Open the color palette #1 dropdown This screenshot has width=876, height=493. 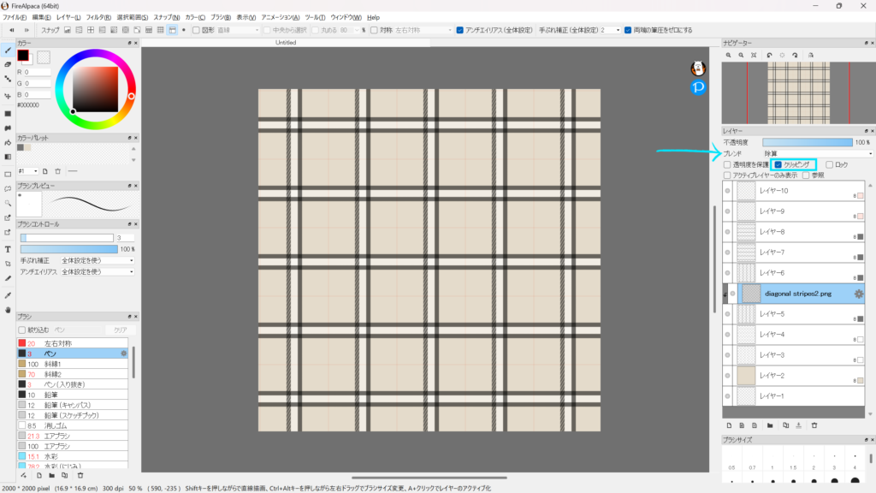[28, 171]
